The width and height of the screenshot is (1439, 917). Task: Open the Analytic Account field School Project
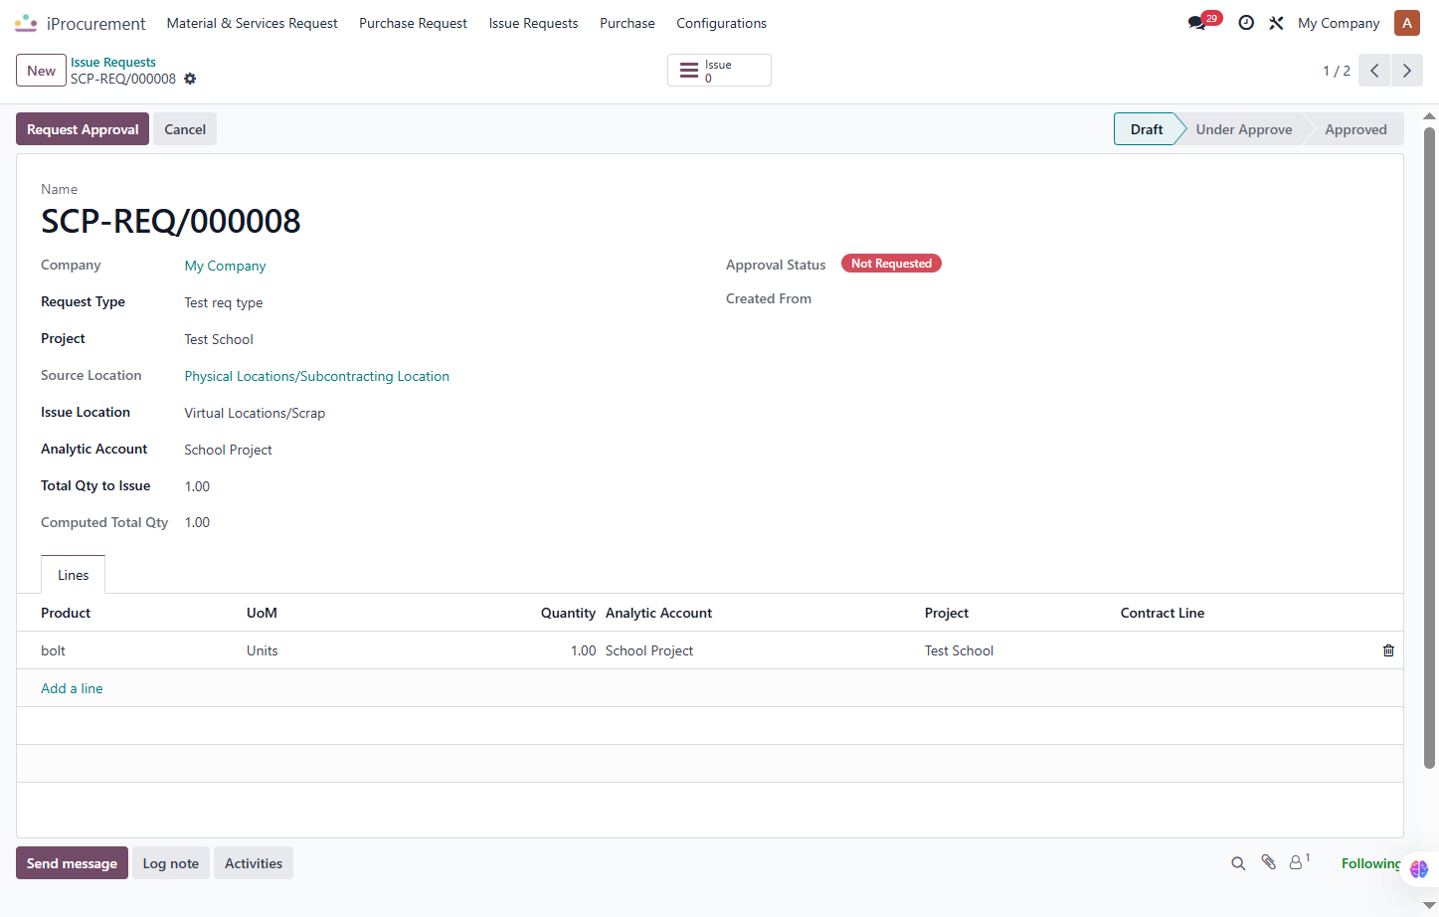pos(229,450)
